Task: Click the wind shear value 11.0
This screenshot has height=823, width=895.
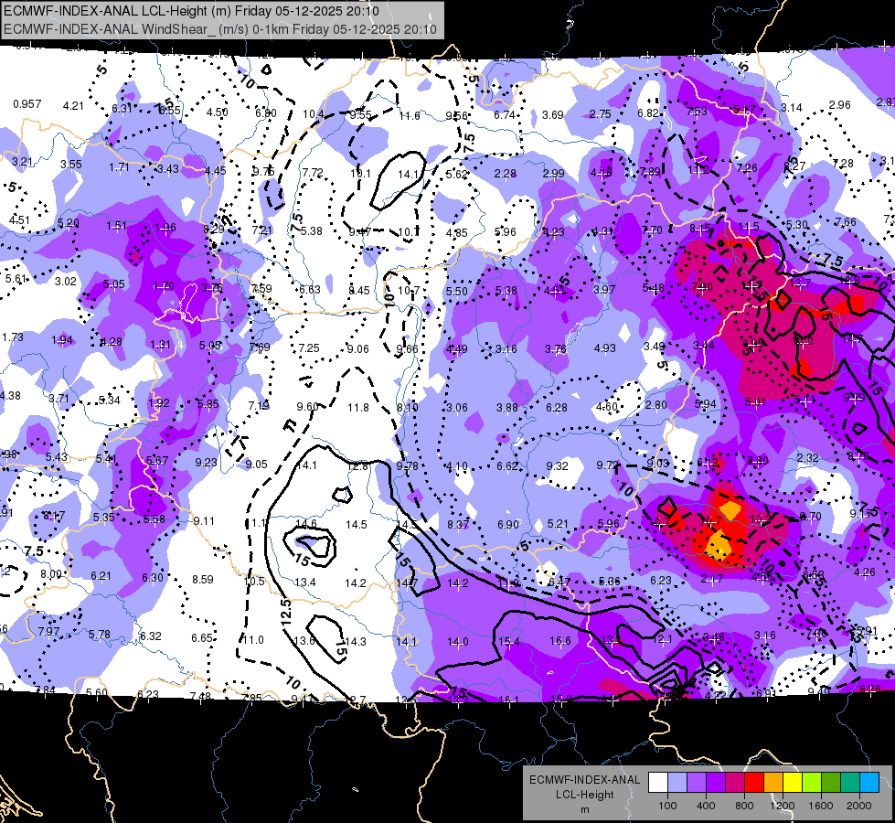Action: click(253, 640)
